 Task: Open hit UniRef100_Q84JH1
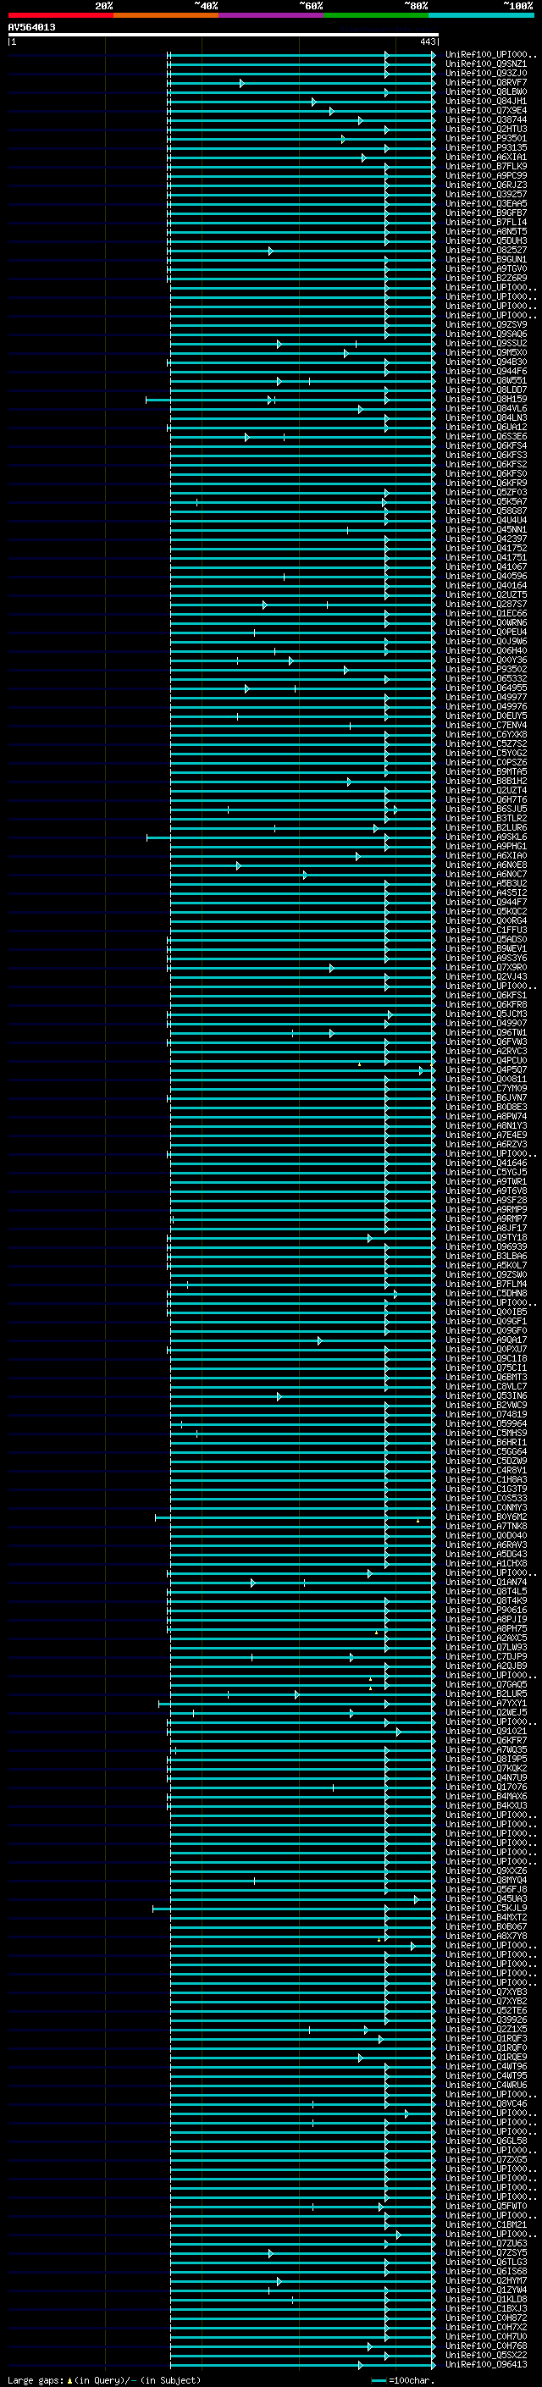tap(486, 101)
